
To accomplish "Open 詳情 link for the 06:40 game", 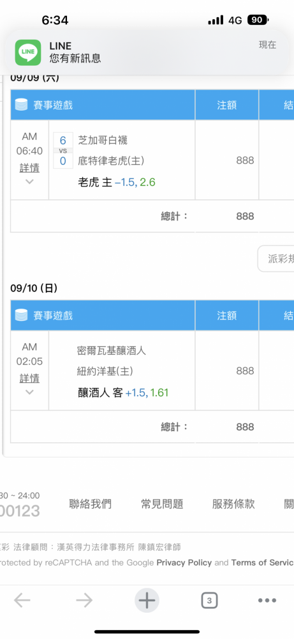I will 29,168.
